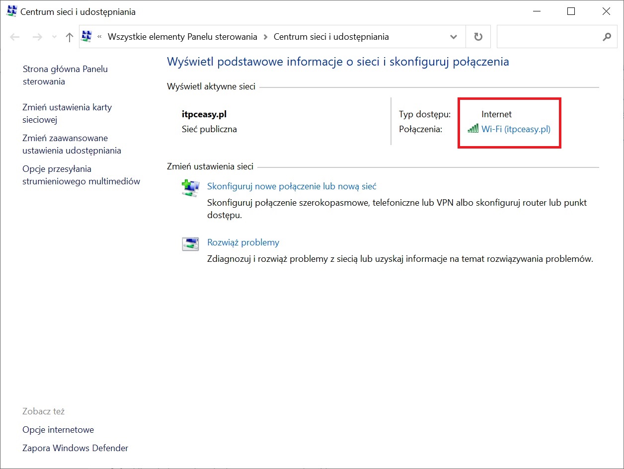
Task: Click the Forward navigation arrow
Action: [x=37, y=37]
